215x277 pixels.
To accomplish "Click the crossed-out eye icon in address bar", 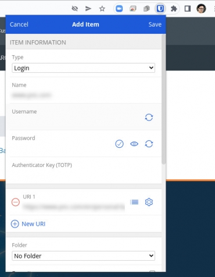I will pyautogui.click(x=74, y=9).
